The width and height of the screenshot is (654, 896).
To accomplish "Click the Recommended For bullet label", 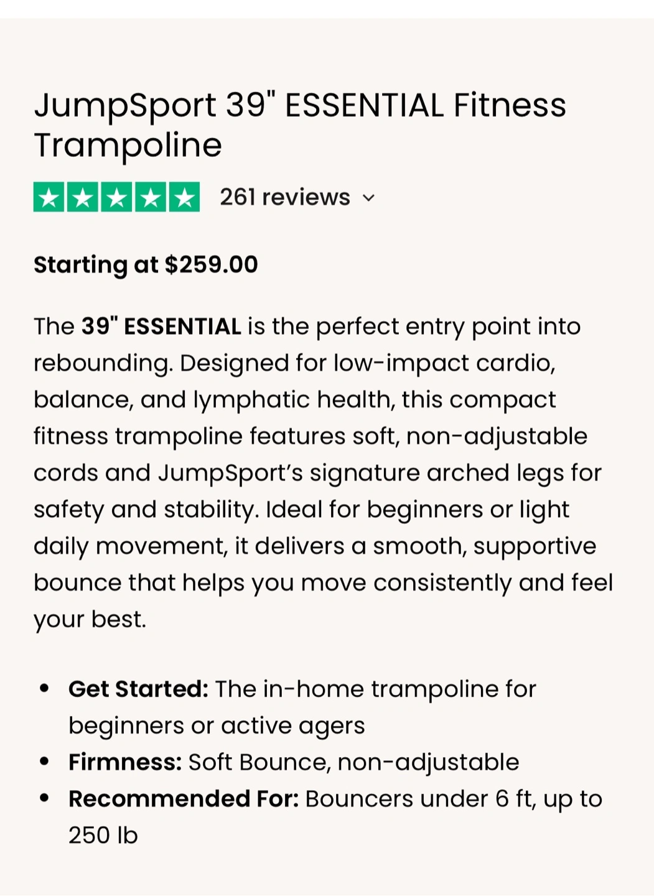I will [184, 798].
